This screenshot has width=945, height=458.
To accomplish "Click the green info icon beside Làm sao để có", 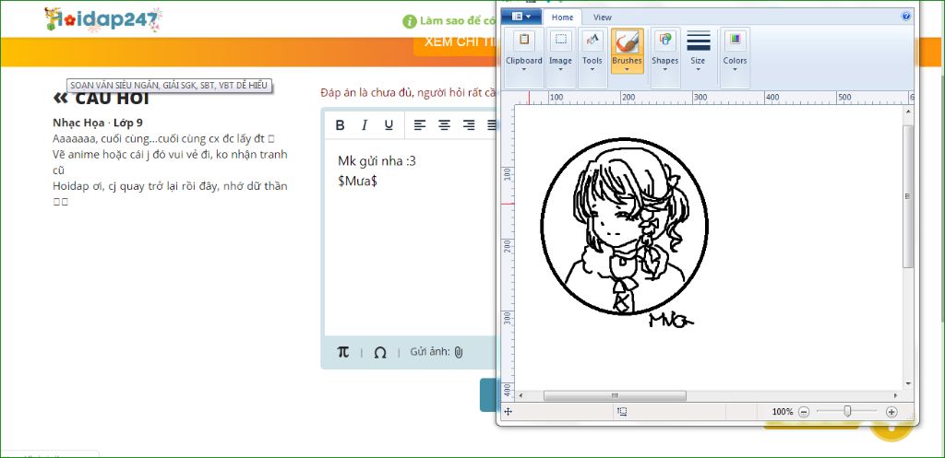I will (x=410, y=21).
